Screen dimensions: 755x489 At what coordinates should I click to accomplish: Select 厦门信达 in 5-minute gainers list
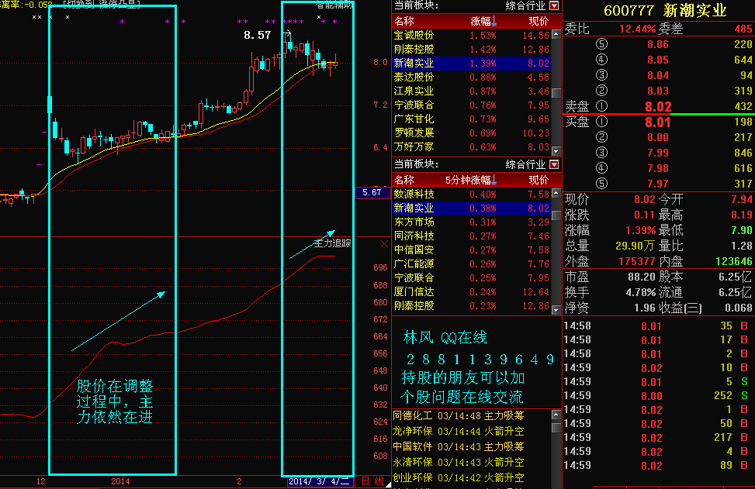point(414,292)
